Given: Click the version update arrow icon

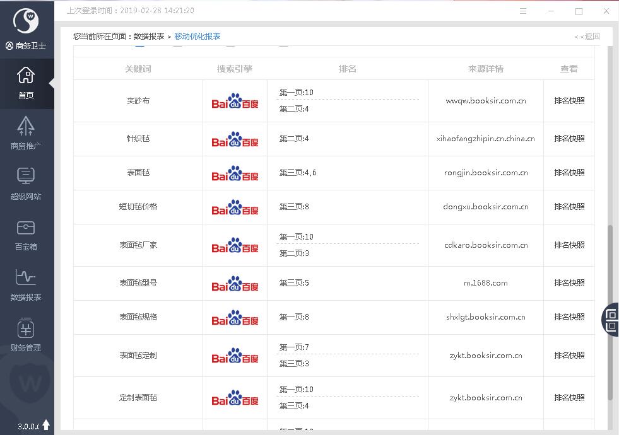Looking at the screenshot, I should tap(45, 425).
